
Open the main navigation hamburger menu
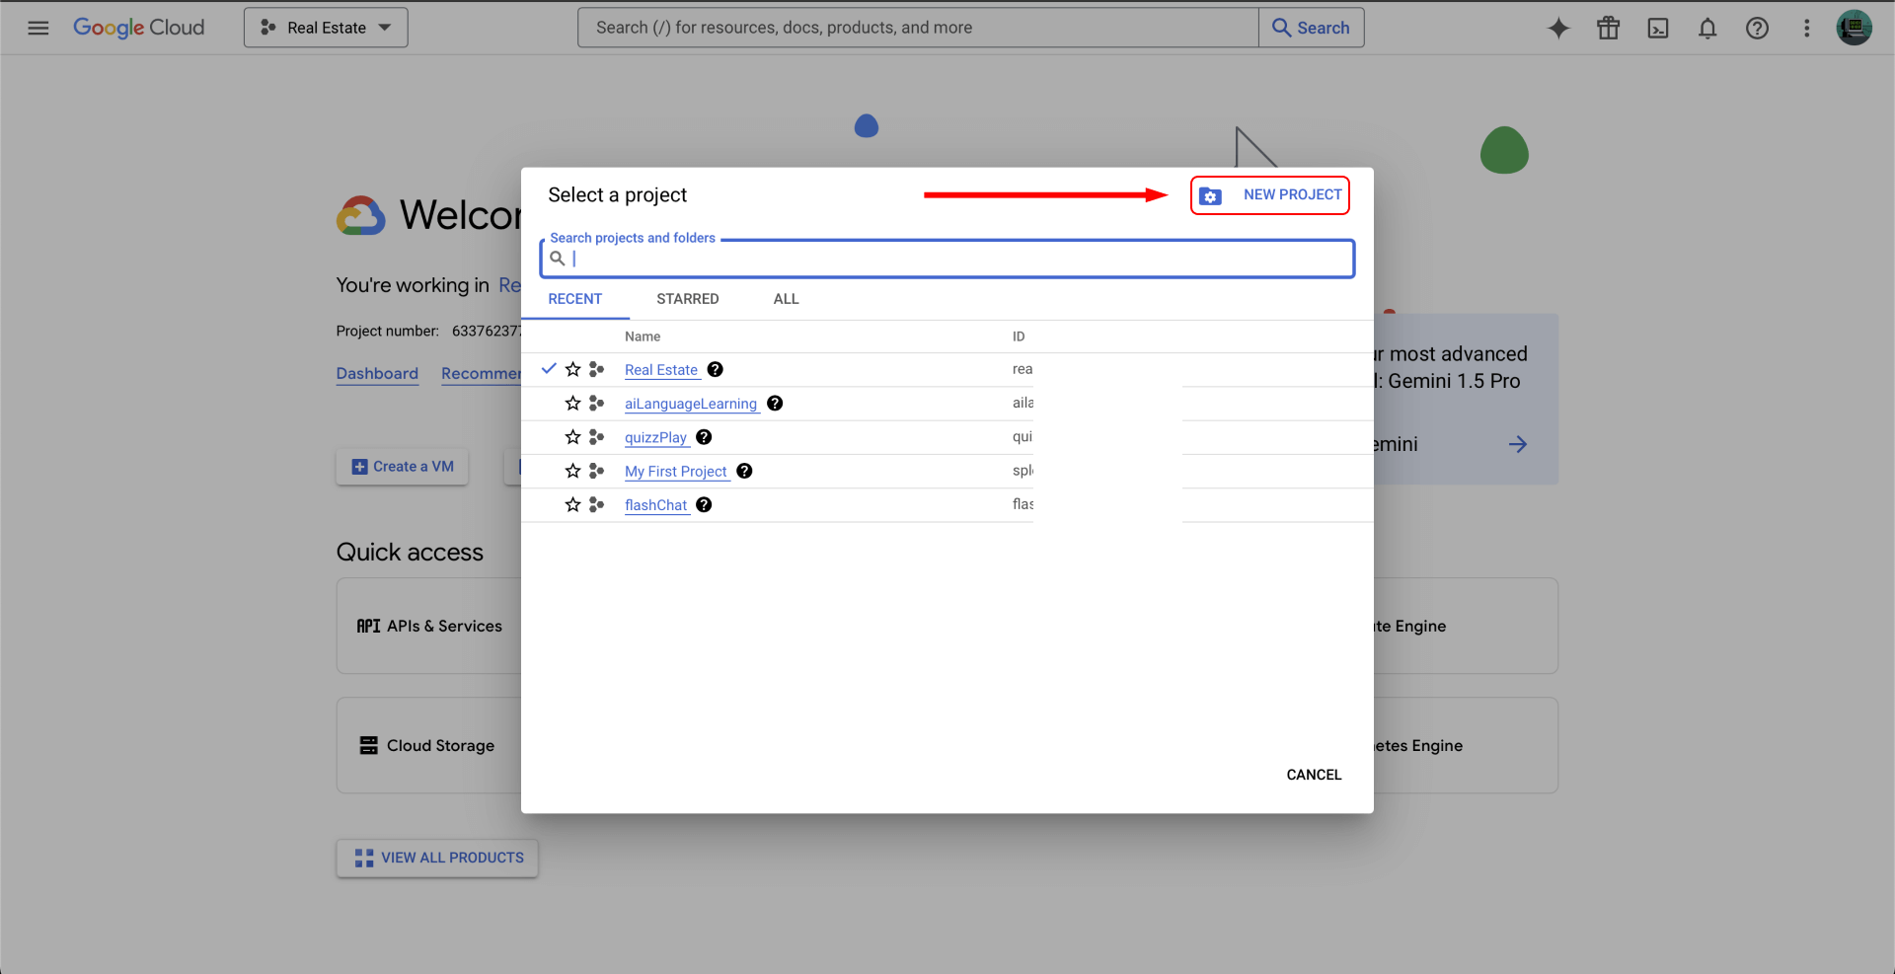click(38, 28)
